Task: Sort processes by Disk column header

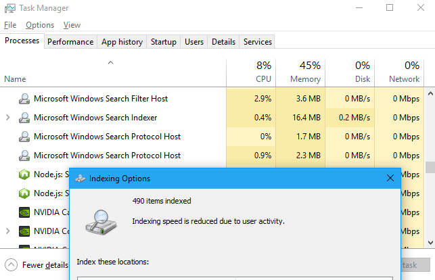Action: [x=350, y=72]
